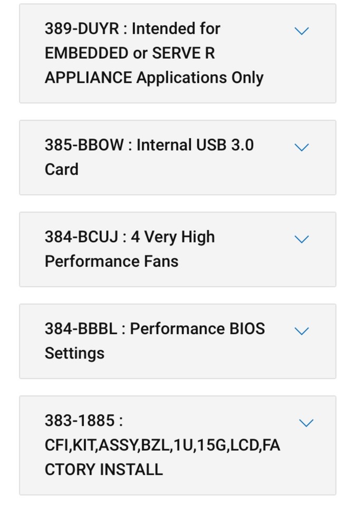Open the Performance BIOS Settings accordion chevron
This screenshot has width=348, height=506.
point(302,330)
